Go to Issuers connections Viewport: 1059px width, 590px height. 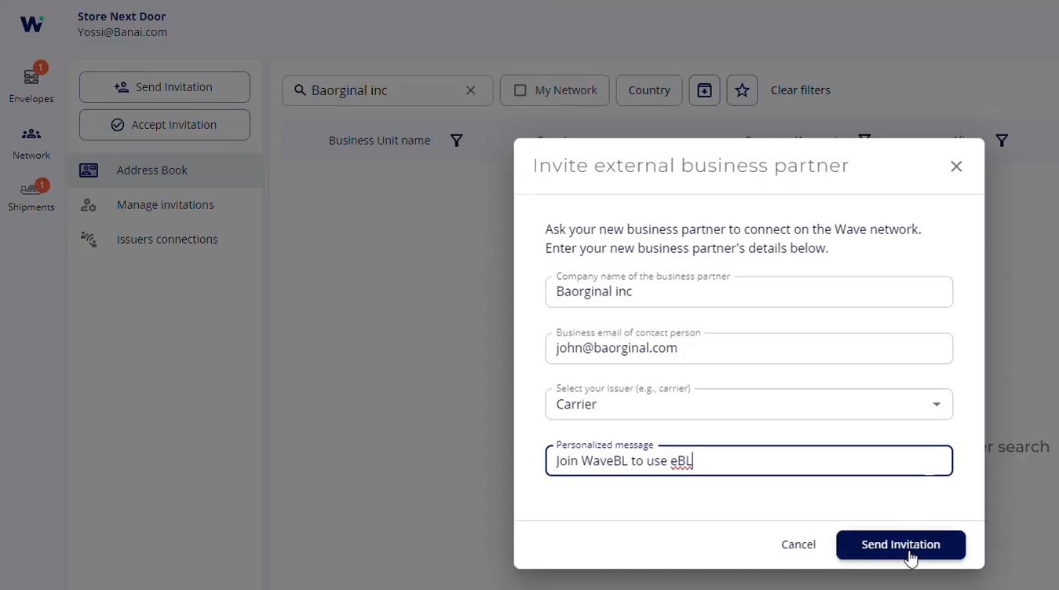pyautogui.click(x=166, y=240)
